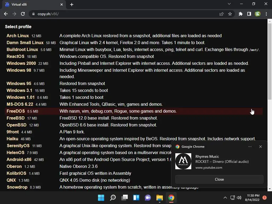Click 'Windows-compatible OS. Restored from snapshot'

coord(107,57)
